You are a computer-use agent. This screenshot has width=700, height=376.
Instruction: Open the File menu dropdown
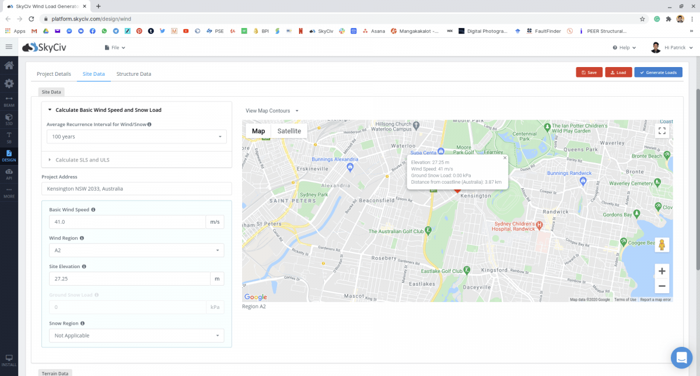[115, 47]
